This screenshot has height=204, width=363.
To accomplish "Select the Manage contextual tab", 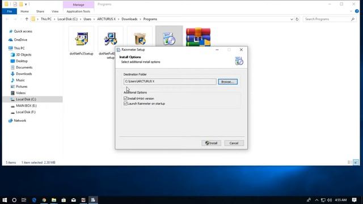I will point(78,5).
